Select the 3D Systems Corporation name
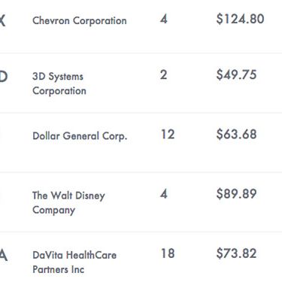This screenshot has height=282, width=282. click(59, 83)
